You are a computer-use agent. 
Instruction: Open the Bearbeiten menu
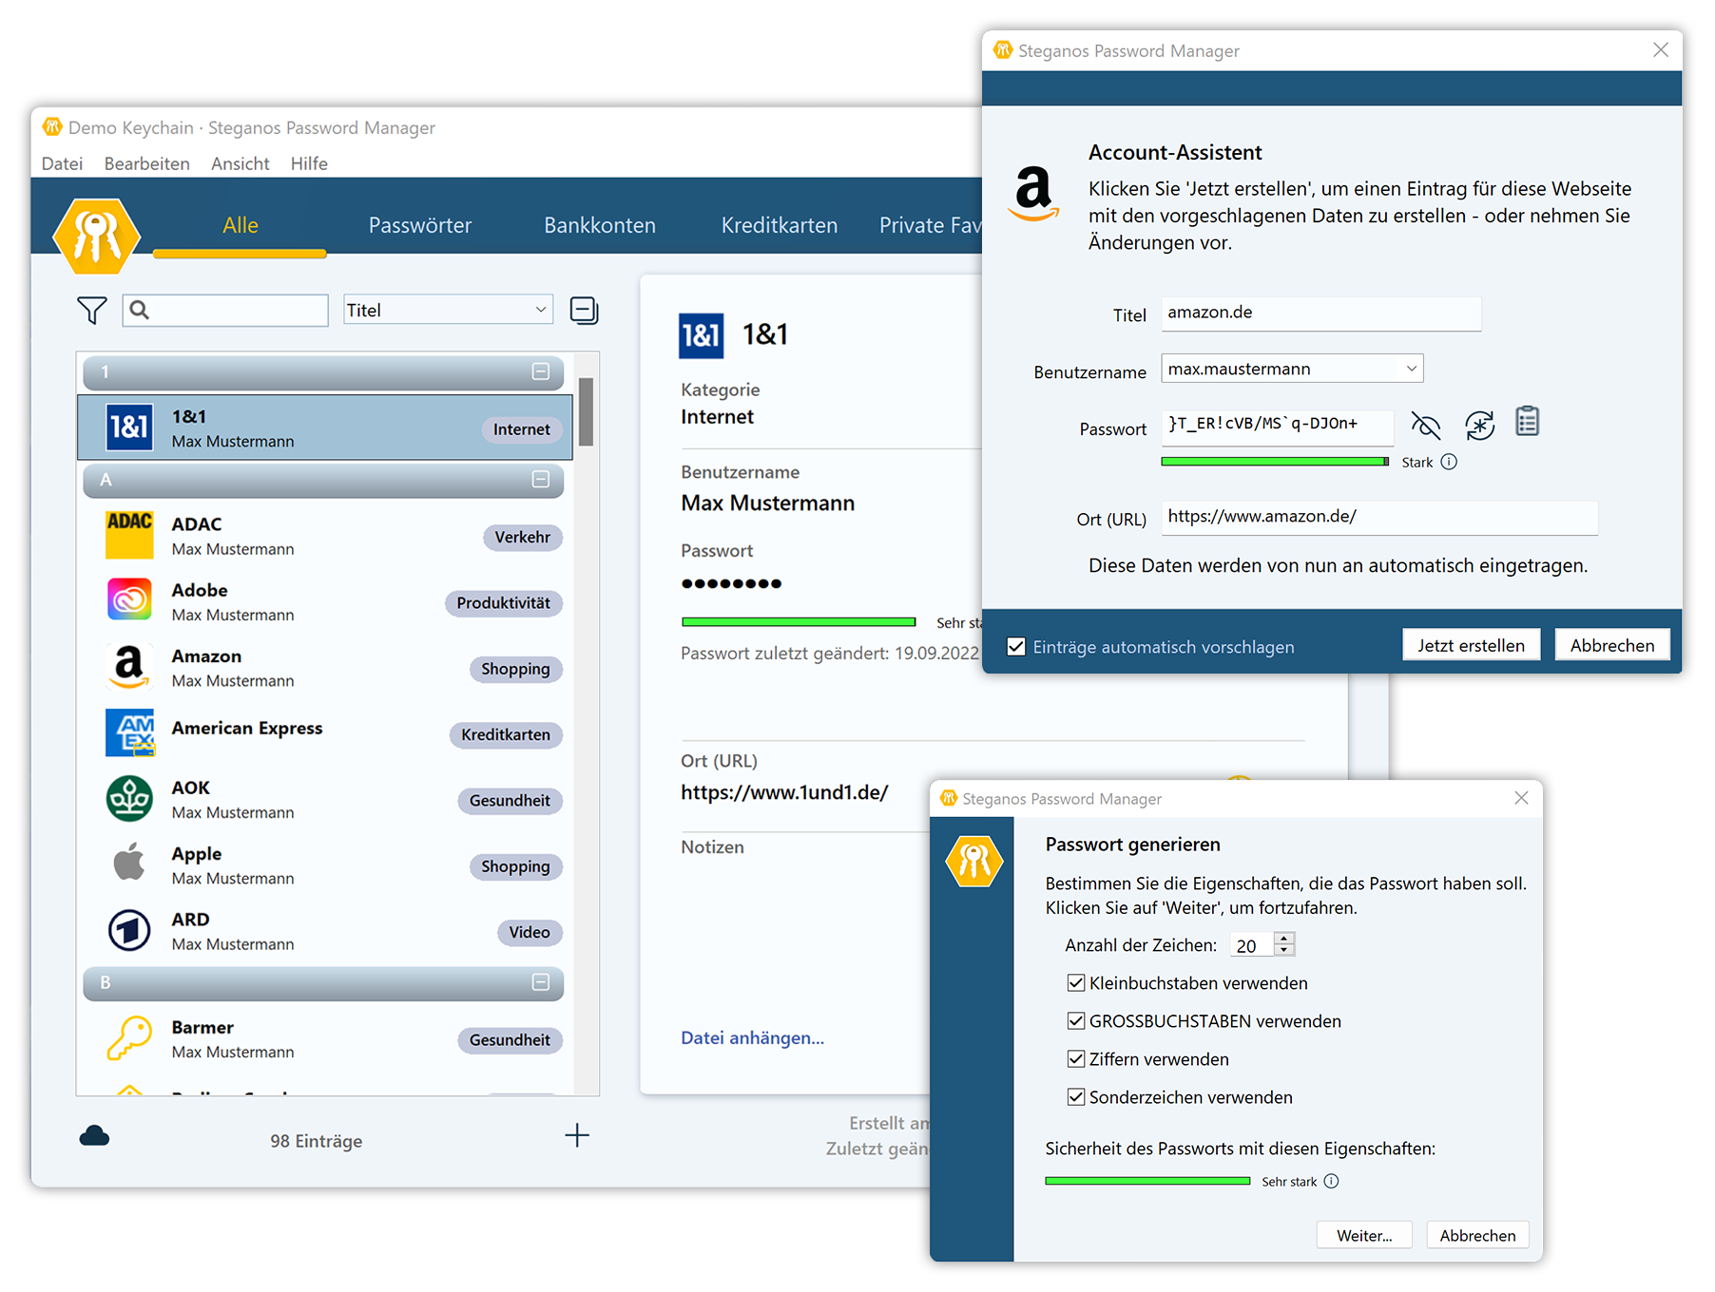(x=146, y=163)
